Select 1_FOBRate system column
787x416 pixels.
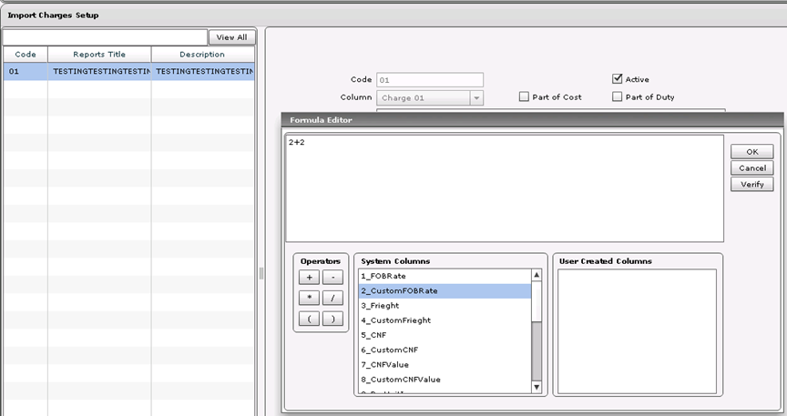(x=445, y=276)
